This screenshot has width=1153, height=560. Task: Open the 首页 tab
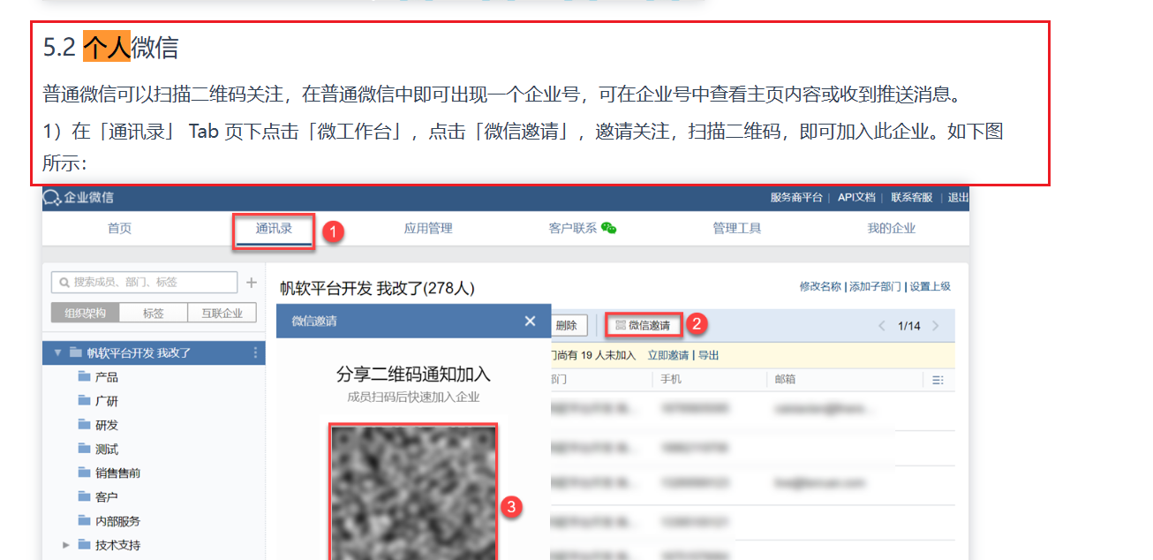(x=119, y=228)
